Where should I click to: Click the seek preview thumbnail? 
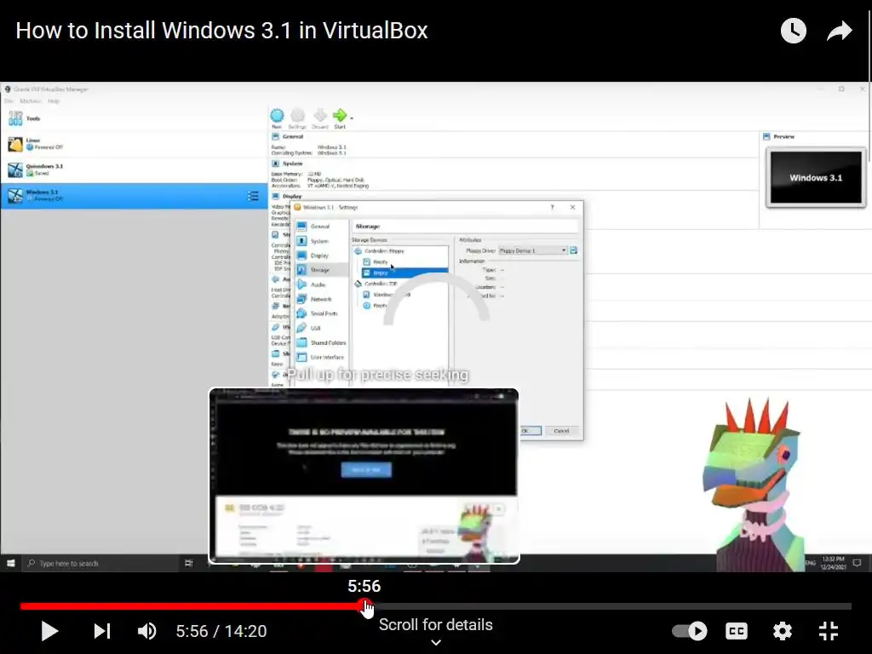tap(364, 476)
